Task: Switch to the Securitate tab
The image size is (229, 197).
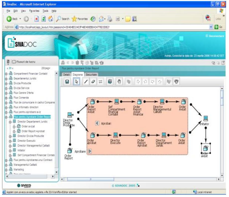Action: pyautogui.click(x=91, y=75)
